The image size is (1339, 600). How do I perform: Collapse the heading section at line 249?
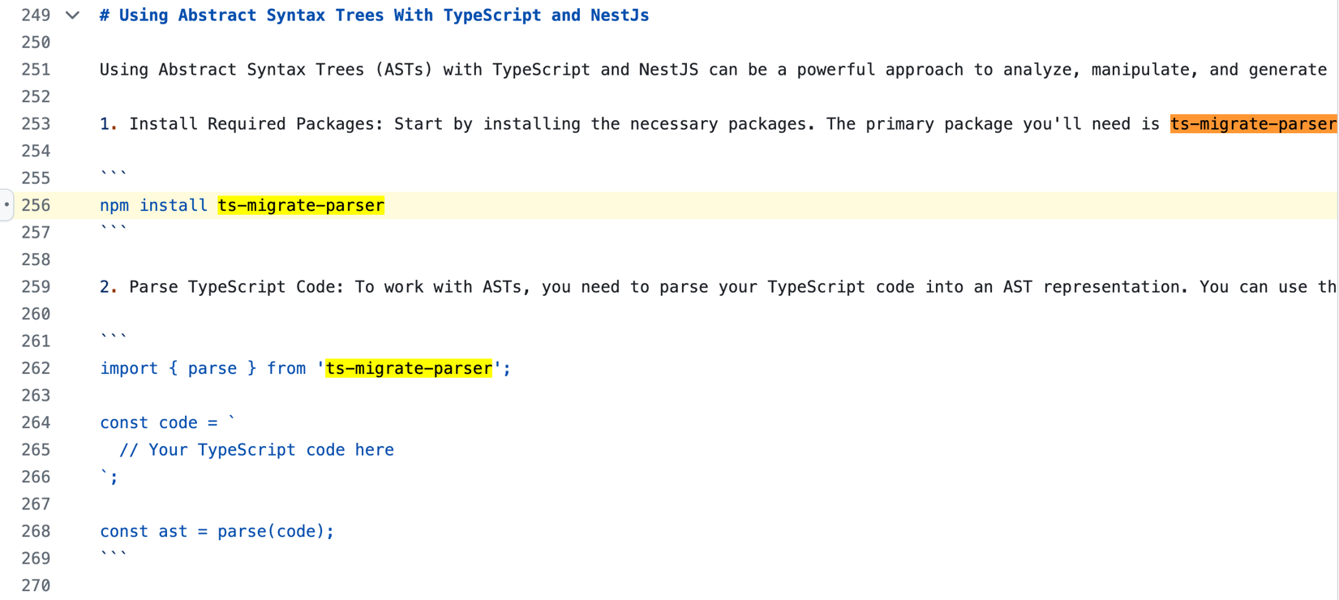73,15
